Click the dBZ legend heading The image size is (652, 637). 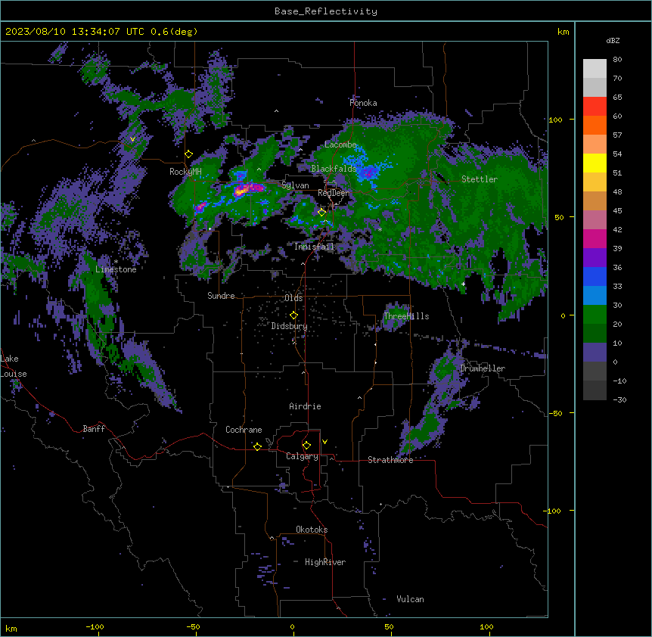pos(613,40)
